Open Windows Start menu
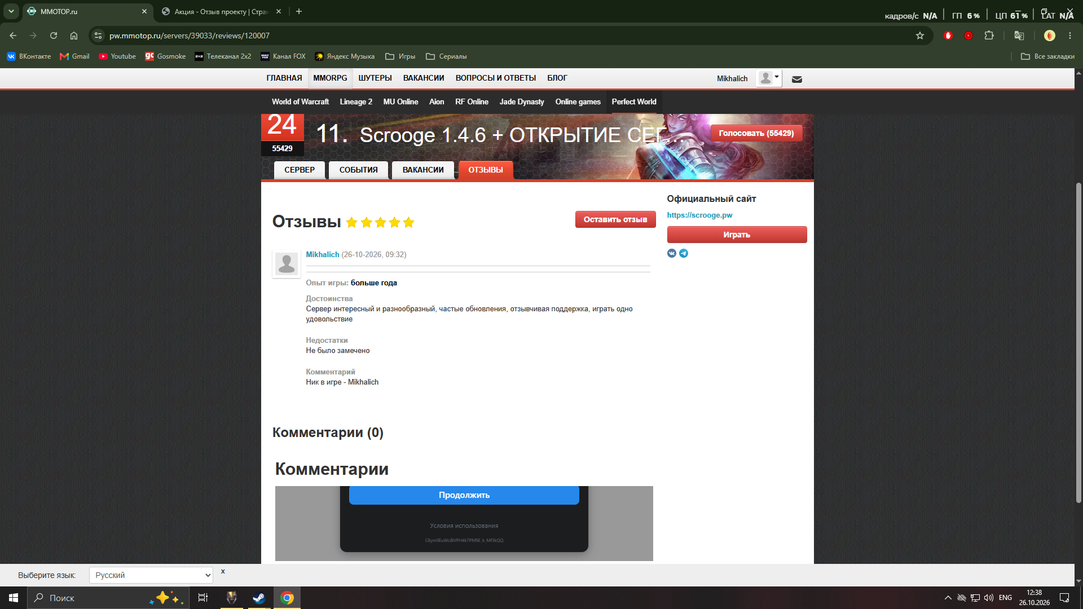Viewport: 1083px width, 609px height. 14,598
